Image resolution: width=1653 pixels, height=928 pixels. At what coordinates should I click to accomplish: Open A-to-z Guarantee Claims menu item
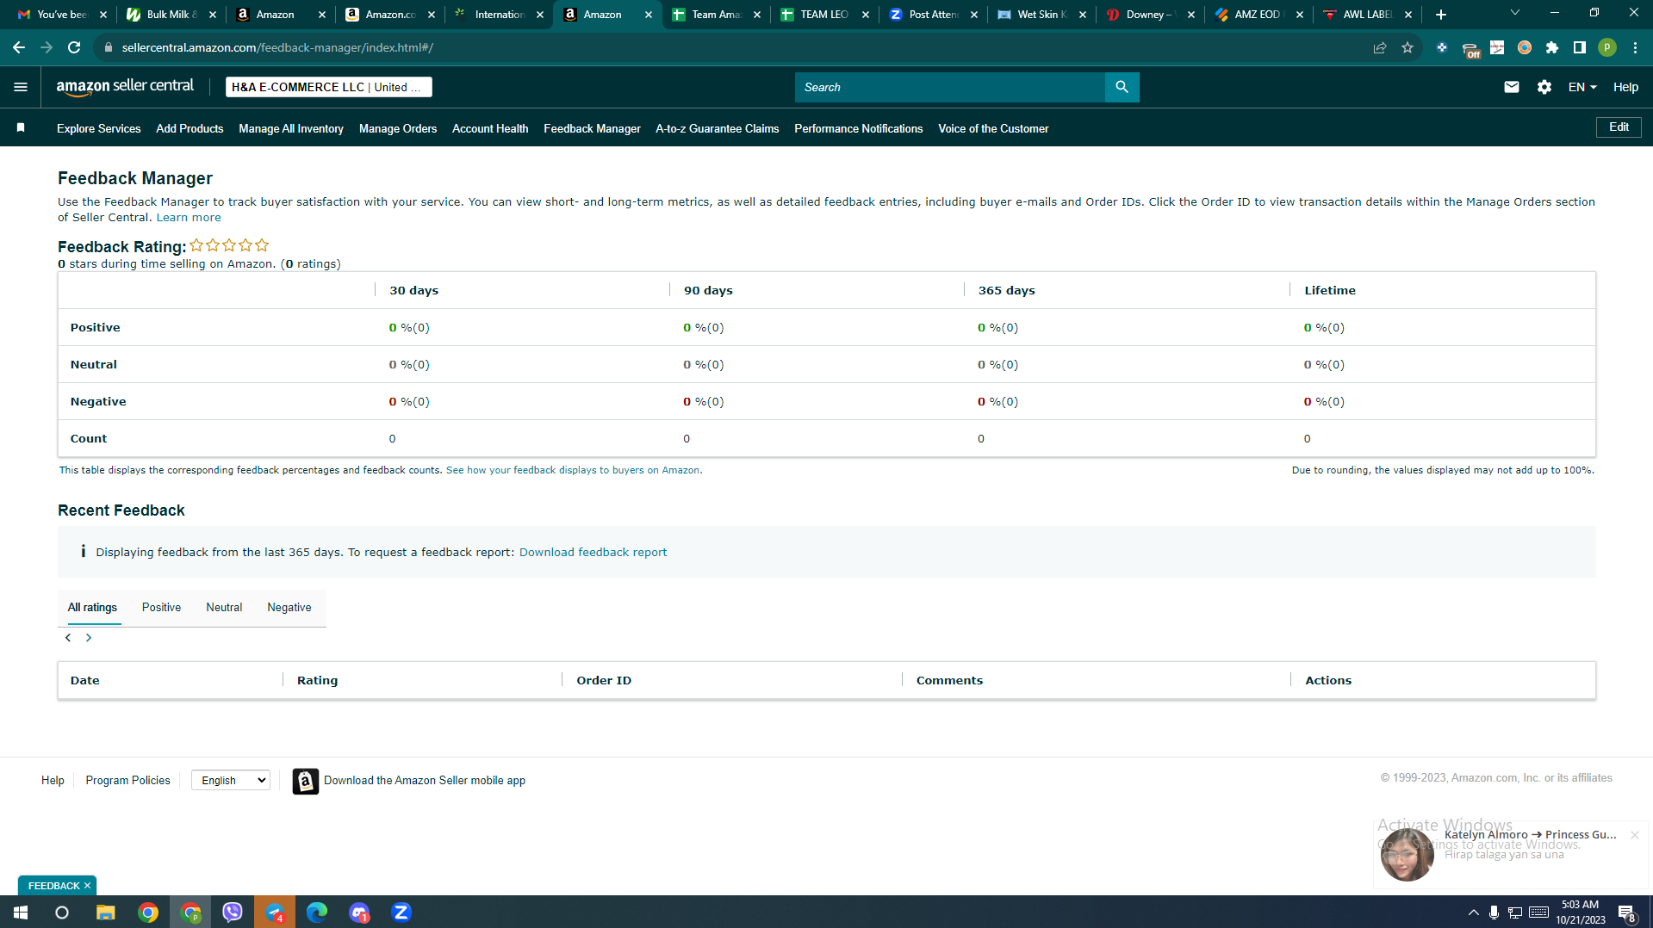[718, 128]
